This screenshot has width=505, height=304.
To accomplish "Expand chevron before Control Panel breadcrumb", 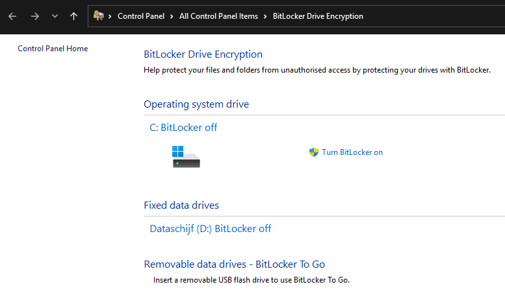I will coord(110,16).
